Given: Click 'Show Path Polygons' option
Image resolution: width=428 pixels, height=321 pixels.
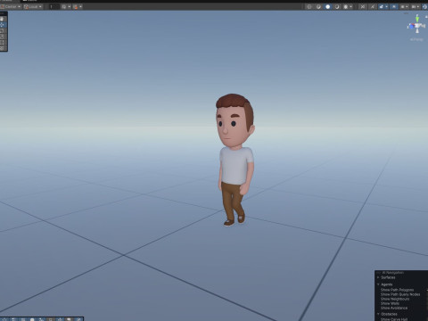Looking at the screenshot, I should click(x=397, y=290).
